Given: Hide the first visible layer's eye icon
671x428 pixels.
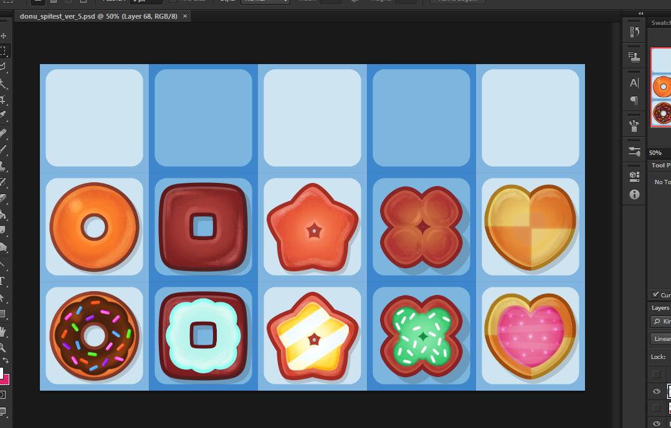Looking at the screenshot, I should (657, 391).
